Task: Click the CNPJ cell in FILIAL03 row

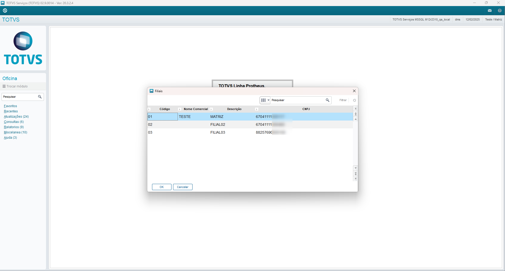Action: click(304, 132)
